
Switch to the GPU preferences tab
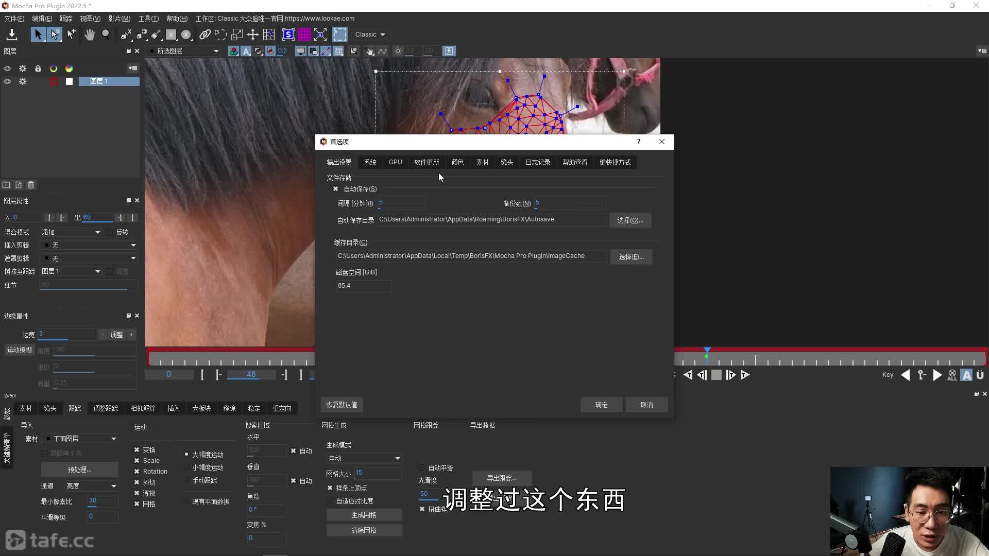pos(396,162)
